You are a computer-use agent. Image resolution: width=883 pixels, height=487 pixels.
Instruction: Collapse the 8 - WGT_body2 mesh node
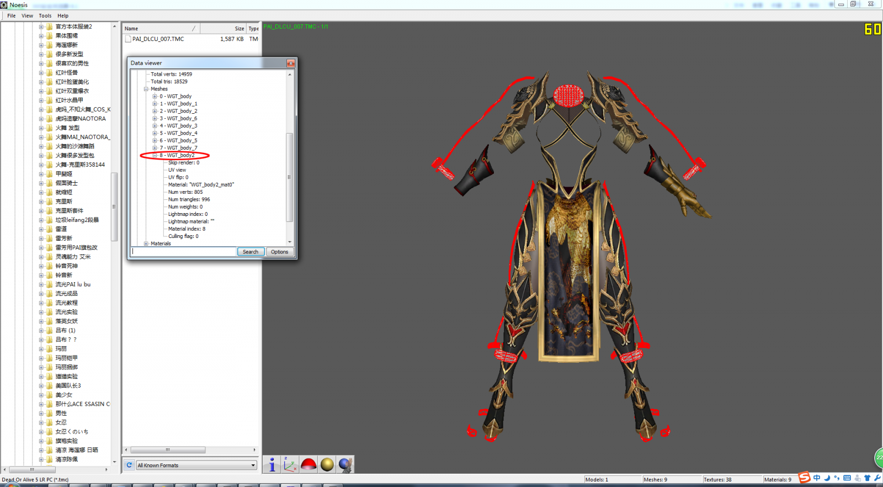click(x=155, y=156)
